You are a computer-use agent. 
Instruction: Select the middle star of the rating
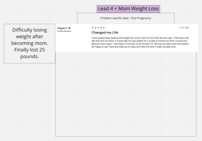coord(98,28)
